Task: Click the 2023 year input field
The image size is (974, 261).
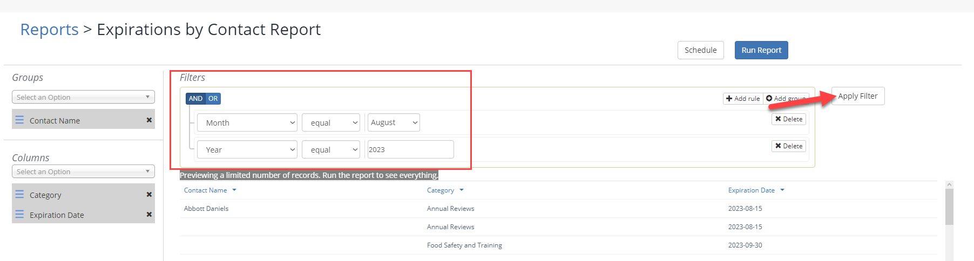Action: (410, 149)
